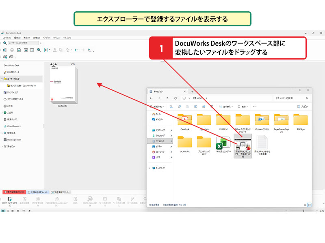Expand the 属性ビュー tree node
The height and width of the screenshot is (243, 325).
pos(2,147)
